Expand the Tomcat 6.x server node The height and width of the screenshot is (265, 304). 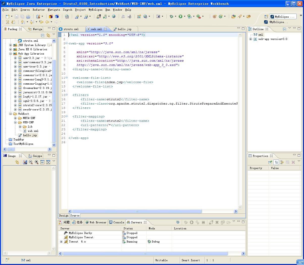coord(61,242)
